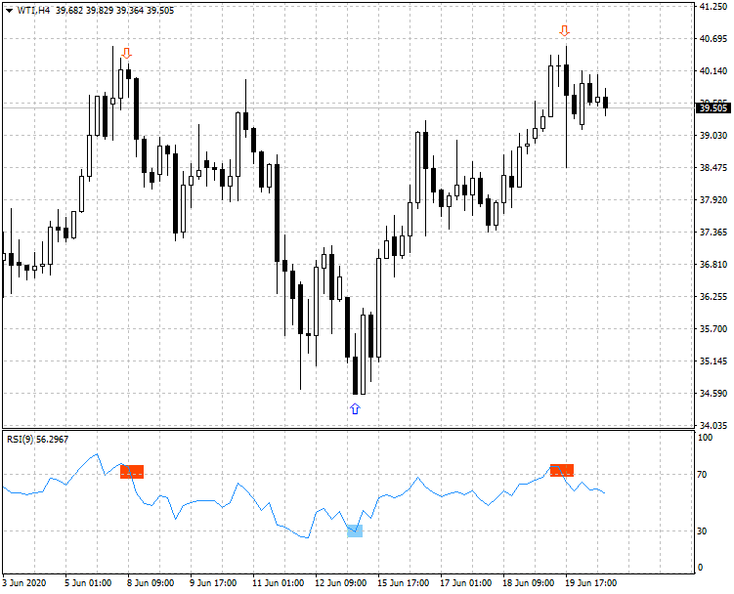Click the 11 Jun 01:00 time label
The width and height of the screenshot is (734, 594).
coord(278,583)
